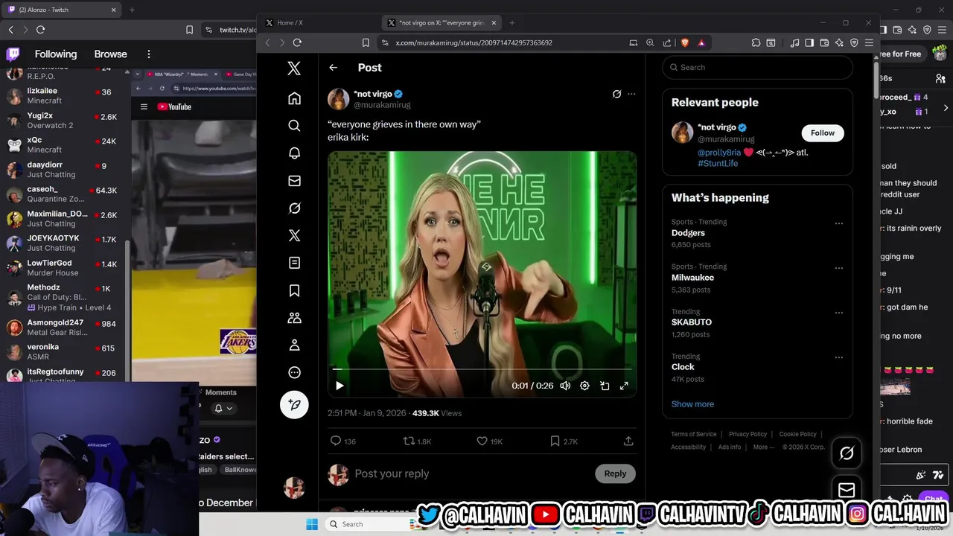953x536 pixels.
Task: Share the post via upload icon
Action: point(628,441)
